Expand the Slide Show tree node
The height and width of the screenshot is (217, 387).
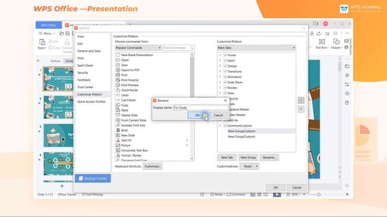pyautogui.click(x=220, y=82)
